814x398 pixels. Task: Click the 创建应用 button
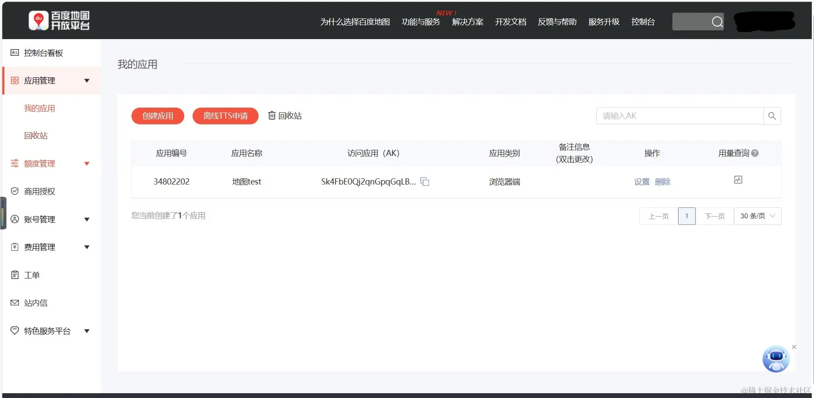pyautogui.click(x=157, y=116)
